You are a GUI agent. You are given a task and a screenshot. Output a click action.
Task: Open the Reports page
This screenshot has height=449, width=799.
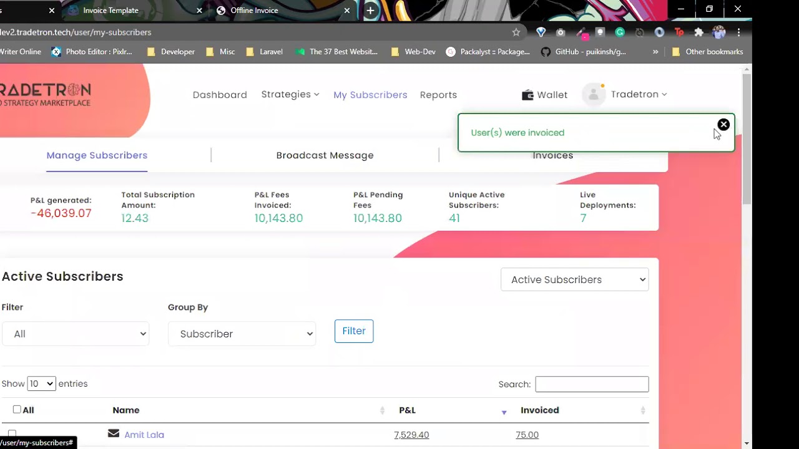click(x=438, y=95)
